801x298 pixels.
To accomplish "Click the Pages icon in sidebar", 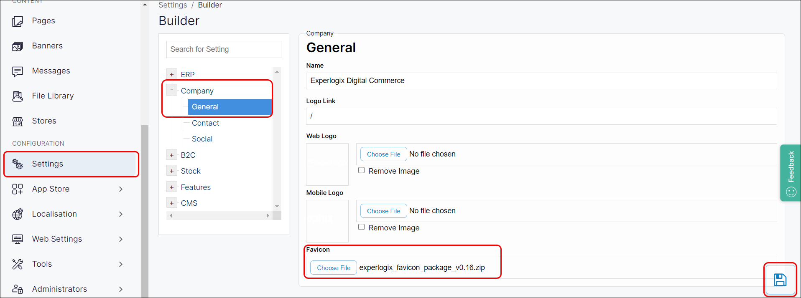I will (18, 21).
